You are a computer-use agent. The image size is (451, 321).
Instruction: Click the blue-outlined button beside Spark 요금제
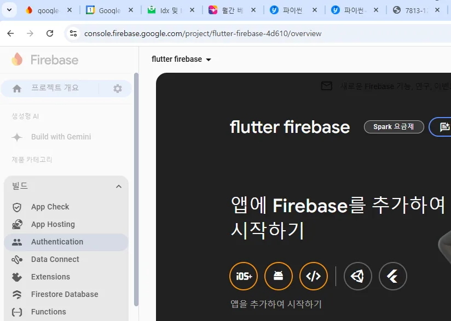[x=440, y=127]
